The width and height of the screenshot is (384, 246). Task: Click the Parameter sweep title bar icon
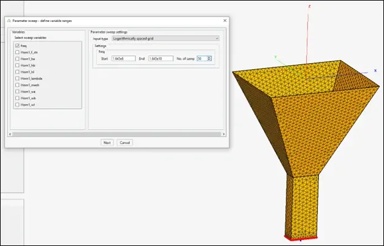tap(9, 20)
